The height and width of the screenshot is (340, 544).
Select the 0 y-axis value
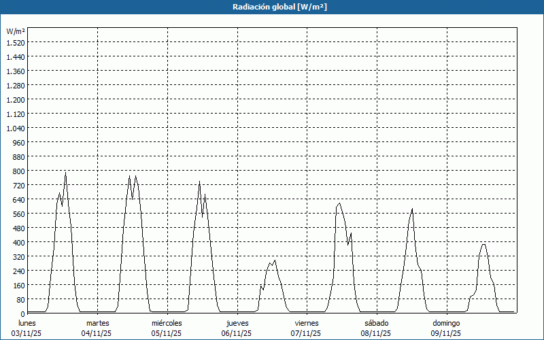click(23, 314)
